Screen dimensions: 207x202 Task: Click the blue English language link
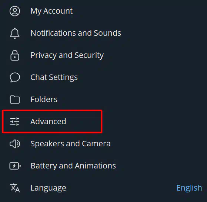tap(189, 188)
